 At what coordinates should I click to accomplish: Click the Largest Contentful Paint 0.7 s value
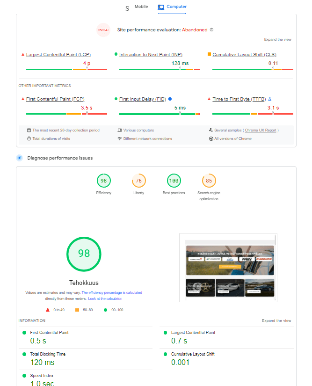179,341
